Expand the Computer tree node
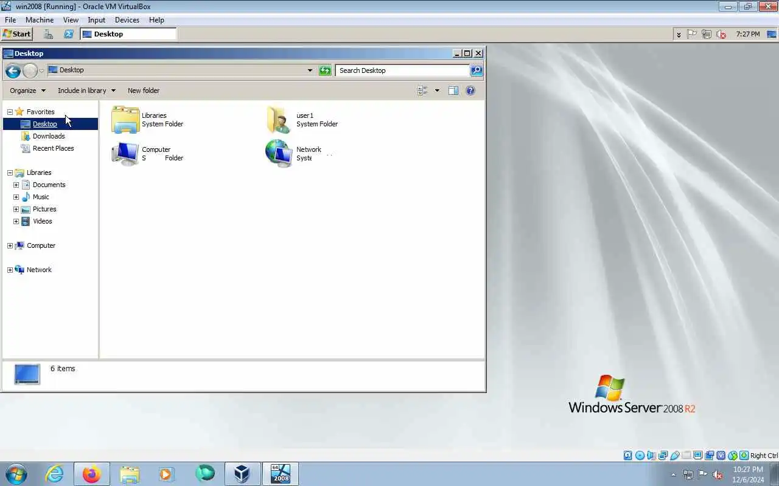The image size is (779, 486). coord(10,245)
